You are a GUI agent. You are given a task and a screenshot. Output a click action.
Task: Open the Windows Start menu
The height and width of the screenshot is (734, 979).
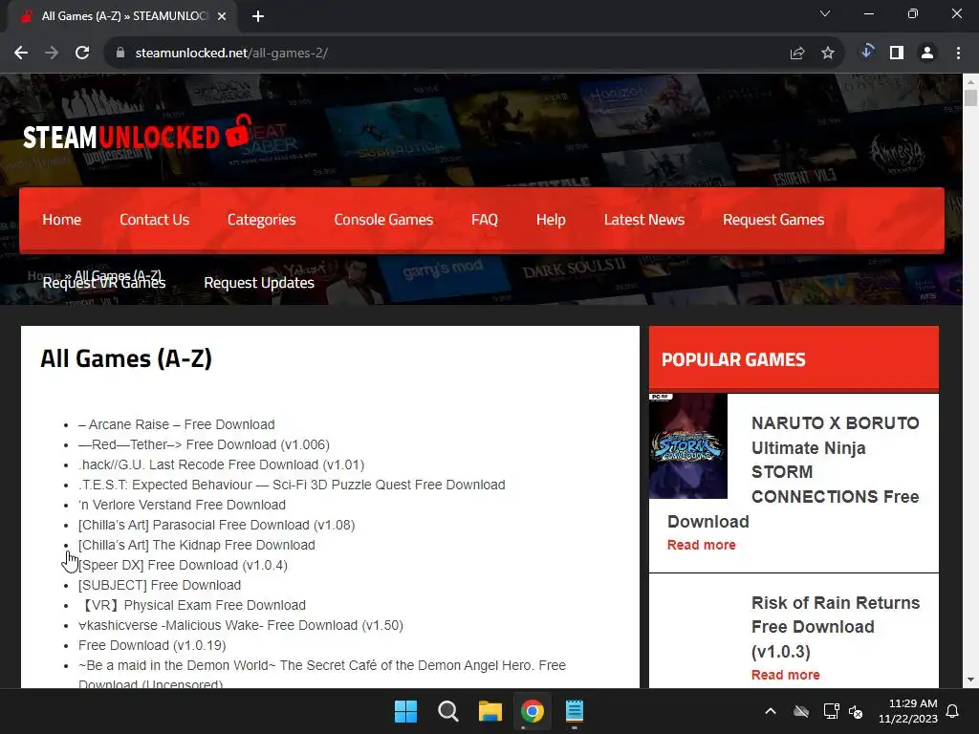pyautogui.click(x=405, y=711)
